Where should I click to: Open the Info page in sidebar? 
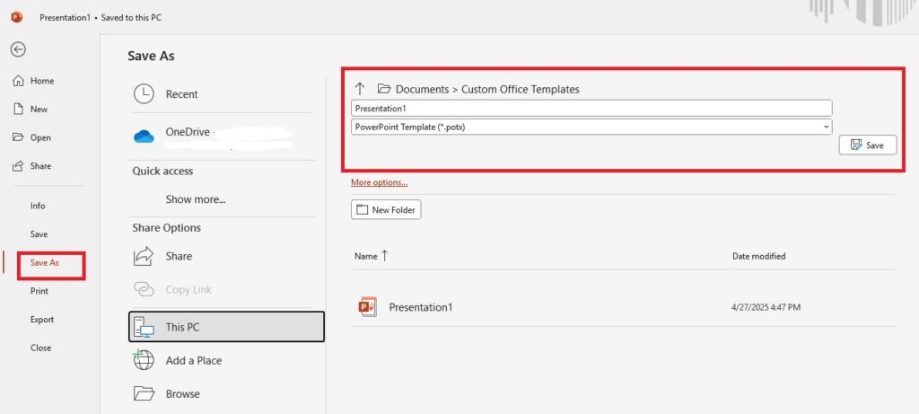pos(38,206)
